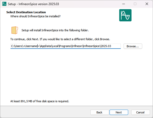Go Back to the previous setup step
This screenshot has width=153, height=118.
[100, 112]
